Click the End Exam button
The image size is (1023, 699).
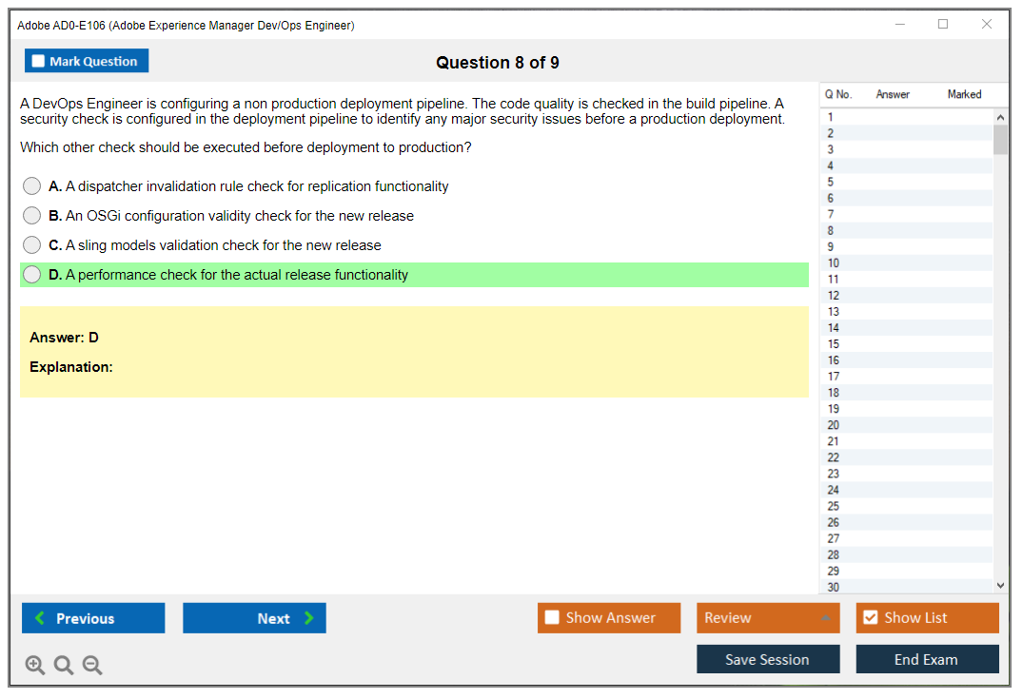click(927, 659)
